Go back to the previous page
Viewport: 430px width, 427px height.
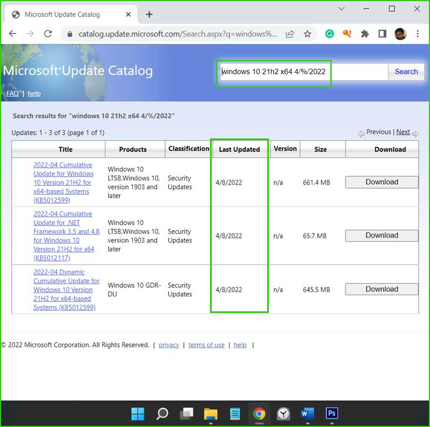13,34
